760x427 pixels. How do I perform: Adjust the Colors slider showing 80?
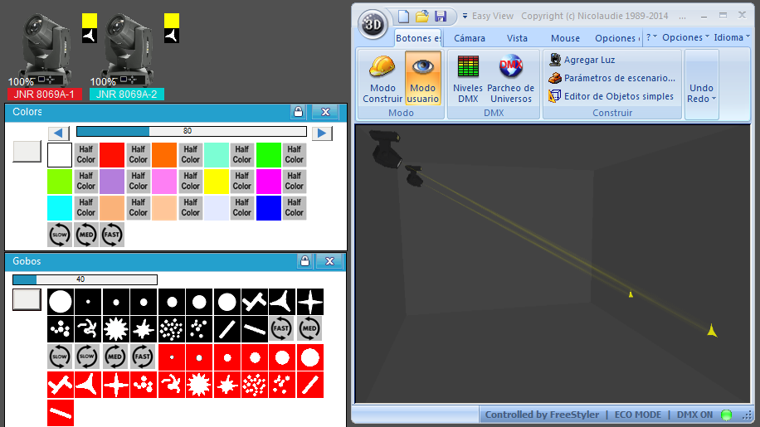coord(192,131)
